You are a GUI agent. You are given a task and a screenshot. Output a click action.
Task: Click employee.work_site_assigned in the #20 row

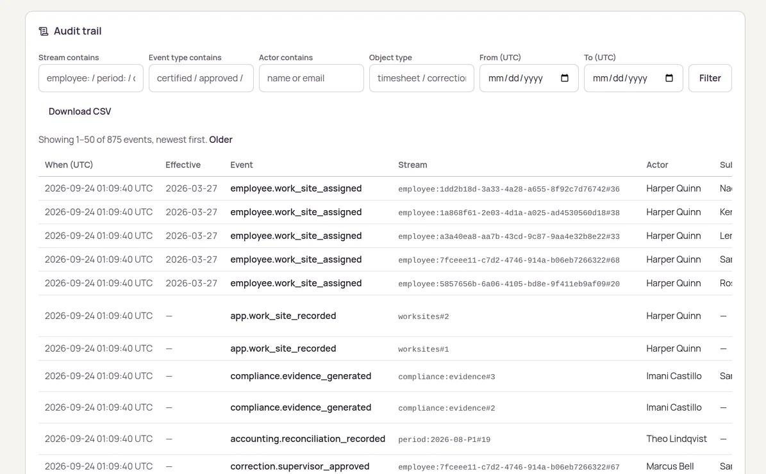pyautogui.click(x=296, y=283)
